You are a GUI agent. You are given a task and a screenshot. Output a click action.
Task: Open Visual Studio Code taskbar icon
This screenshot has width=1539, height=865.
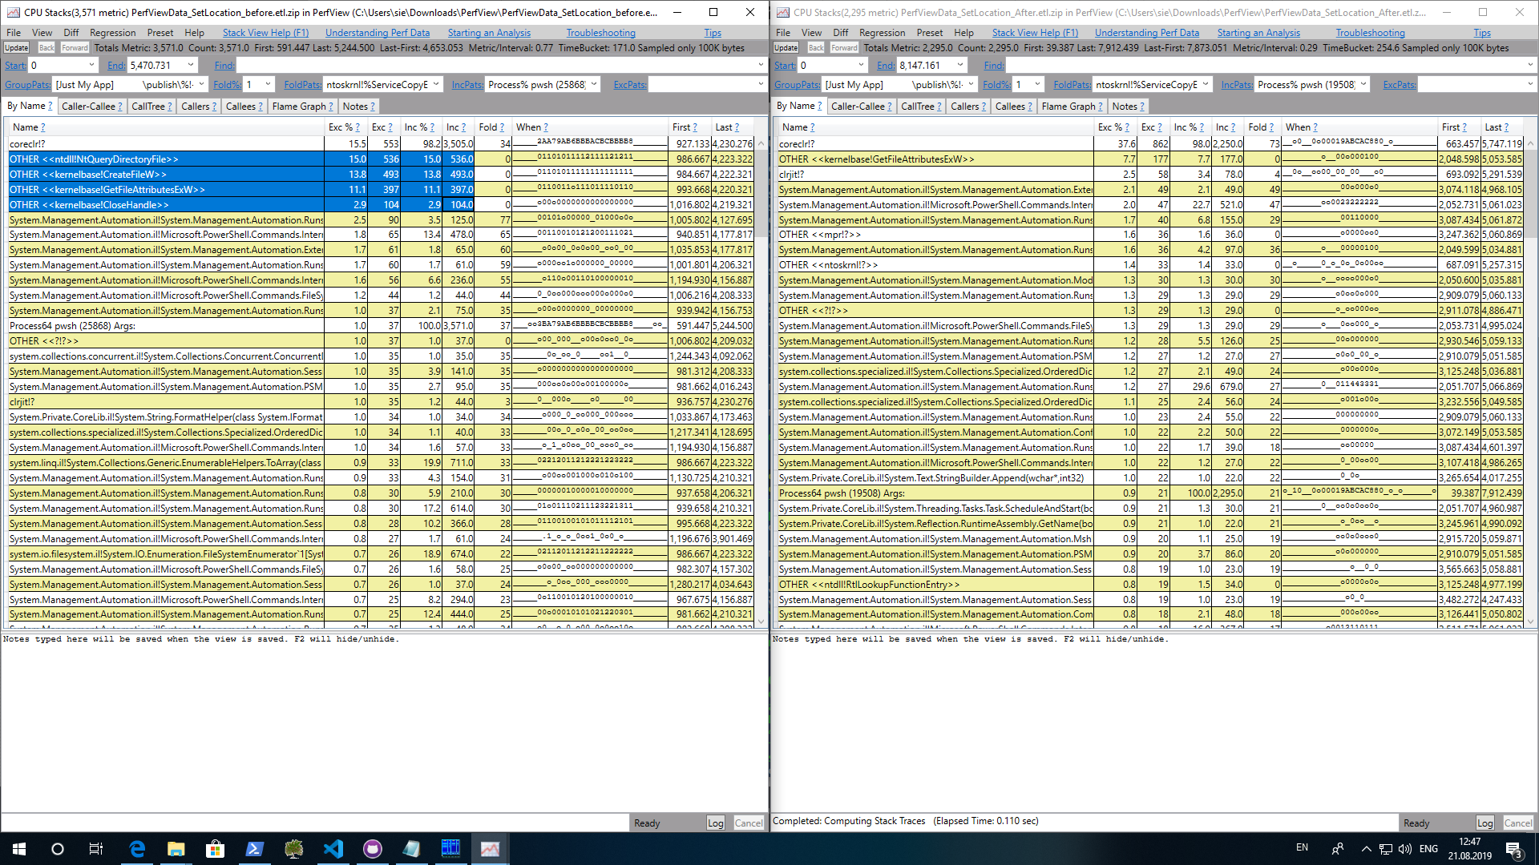(333, 849)
